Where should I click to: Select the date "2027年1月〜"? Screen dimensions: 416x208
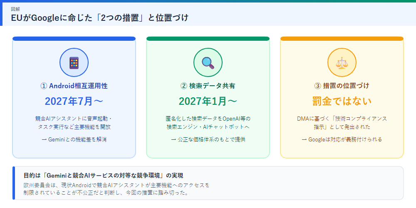pos(208,101)
